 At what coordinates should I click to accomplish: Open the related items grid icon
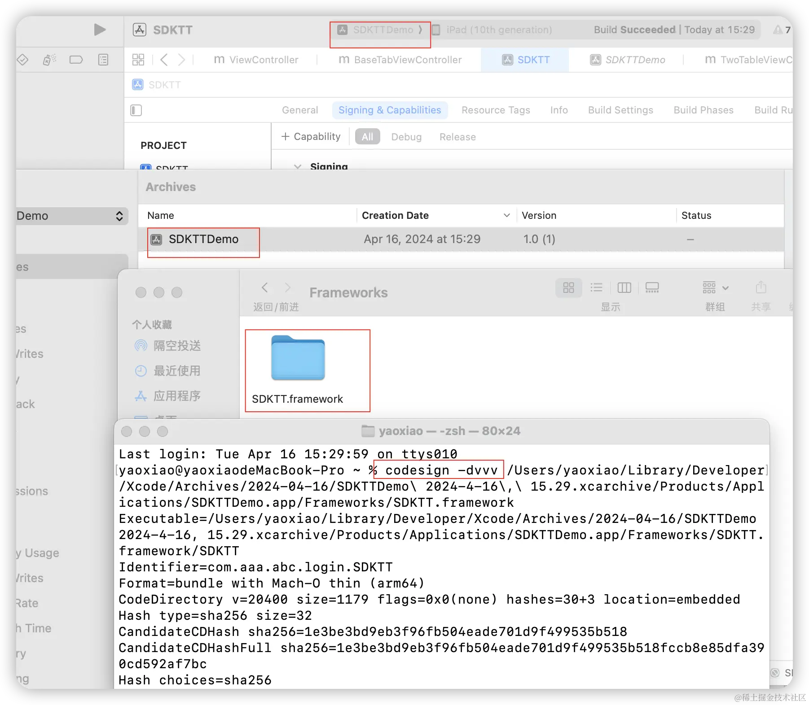pyautogui.click(x=138, y=60)
